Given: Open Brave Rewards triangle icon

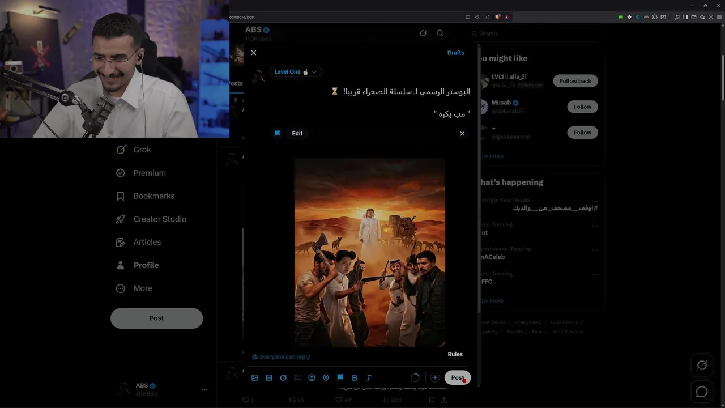Looking at the screenshot, I should click(x=506, y=17).
